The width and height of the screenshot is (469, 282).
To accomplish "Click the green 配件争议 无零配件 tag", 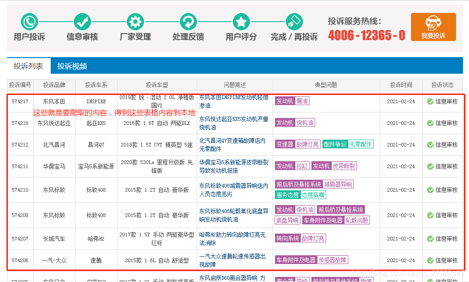I will pos(348,144).
